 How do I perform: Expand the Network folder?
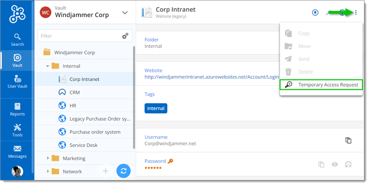pos(48,171)
